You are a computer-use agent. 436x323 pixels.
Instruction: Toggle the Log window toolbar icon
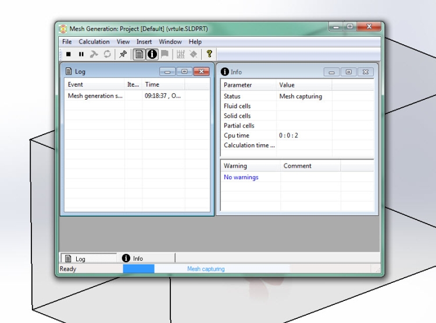click(139, 54)
